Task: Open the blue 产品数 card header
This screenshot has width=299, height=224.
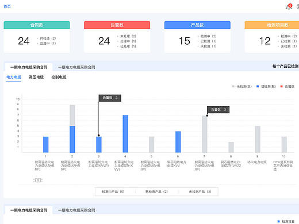Action: click(197, 25)
